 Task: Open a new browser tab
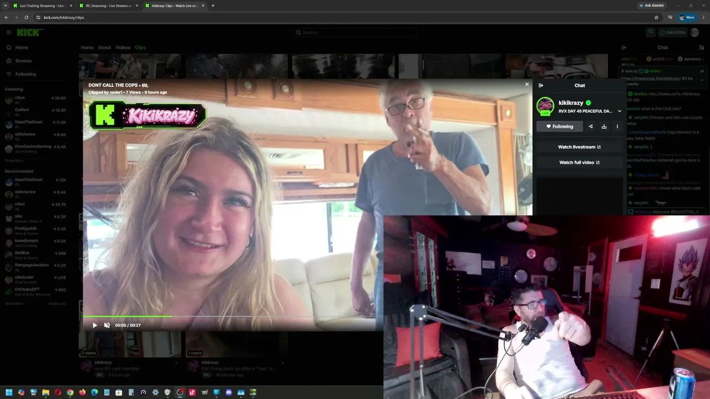coord(213,6)
